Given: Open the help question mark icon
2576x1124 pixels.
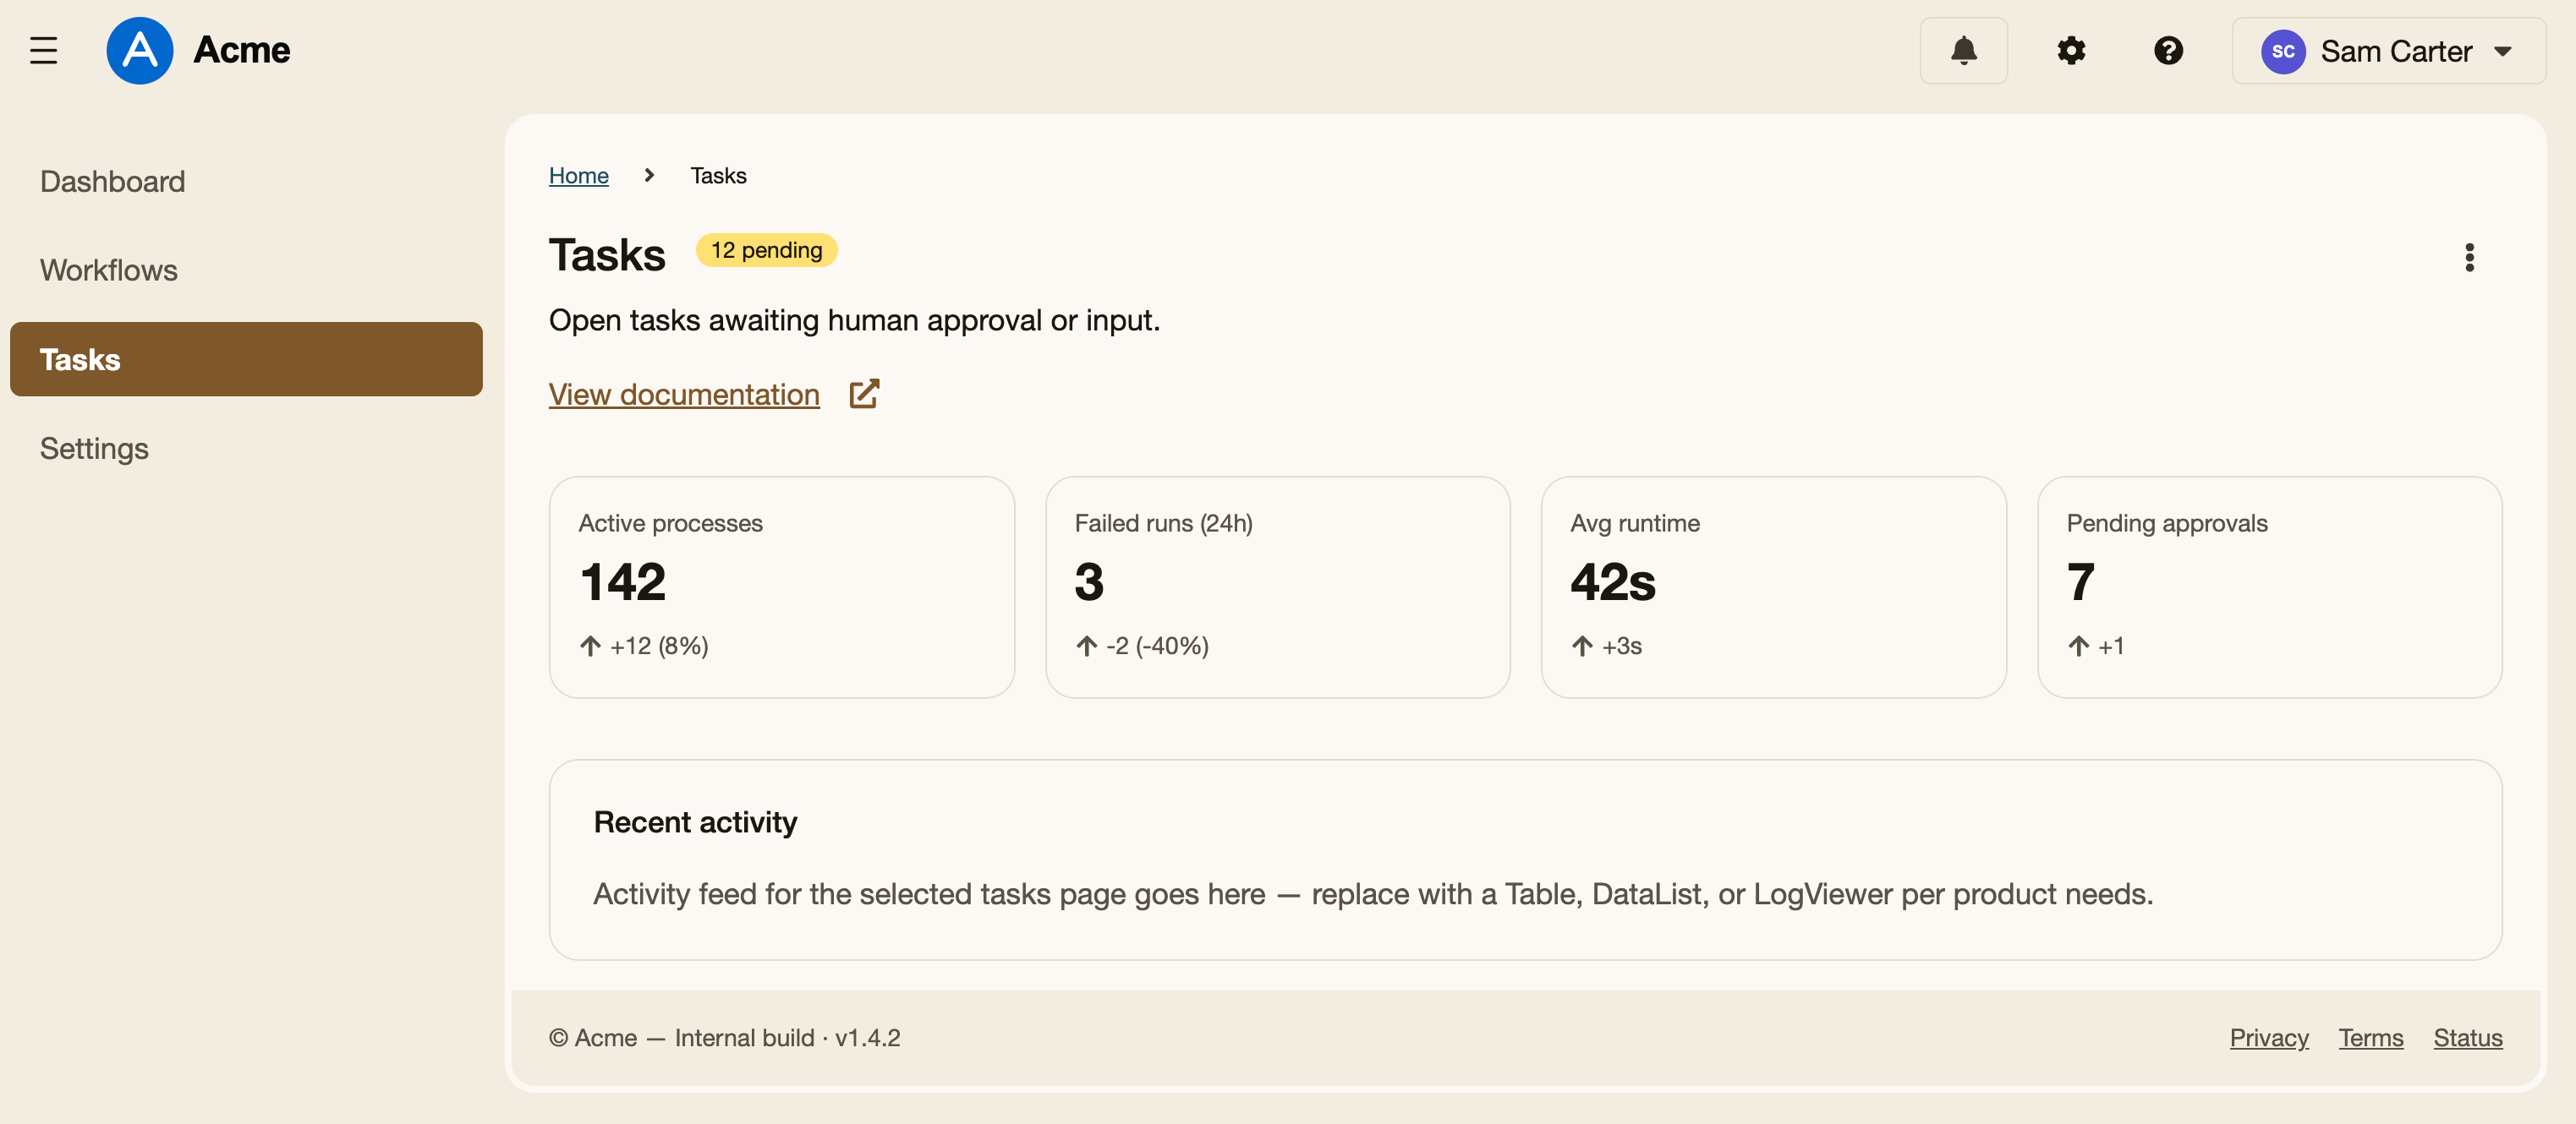Looking at the screenshot, I should [2168, 50].
